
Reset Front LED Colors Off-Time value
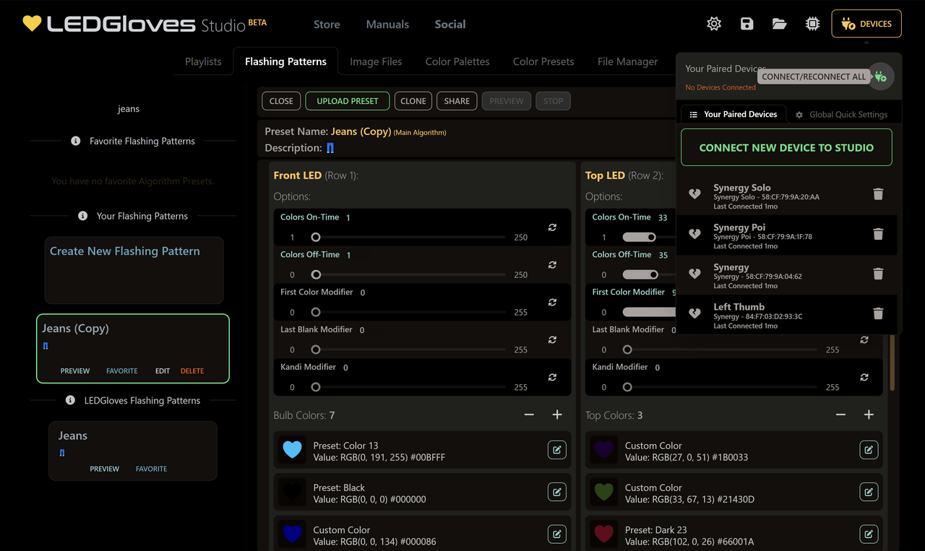pos(552,265)
